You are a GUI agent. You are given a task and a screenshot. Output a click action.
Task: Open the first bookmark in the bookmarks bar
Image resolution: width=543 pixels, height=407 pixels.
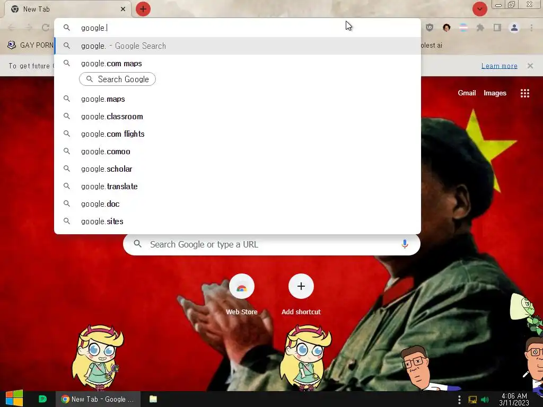(x=30, y=45)
